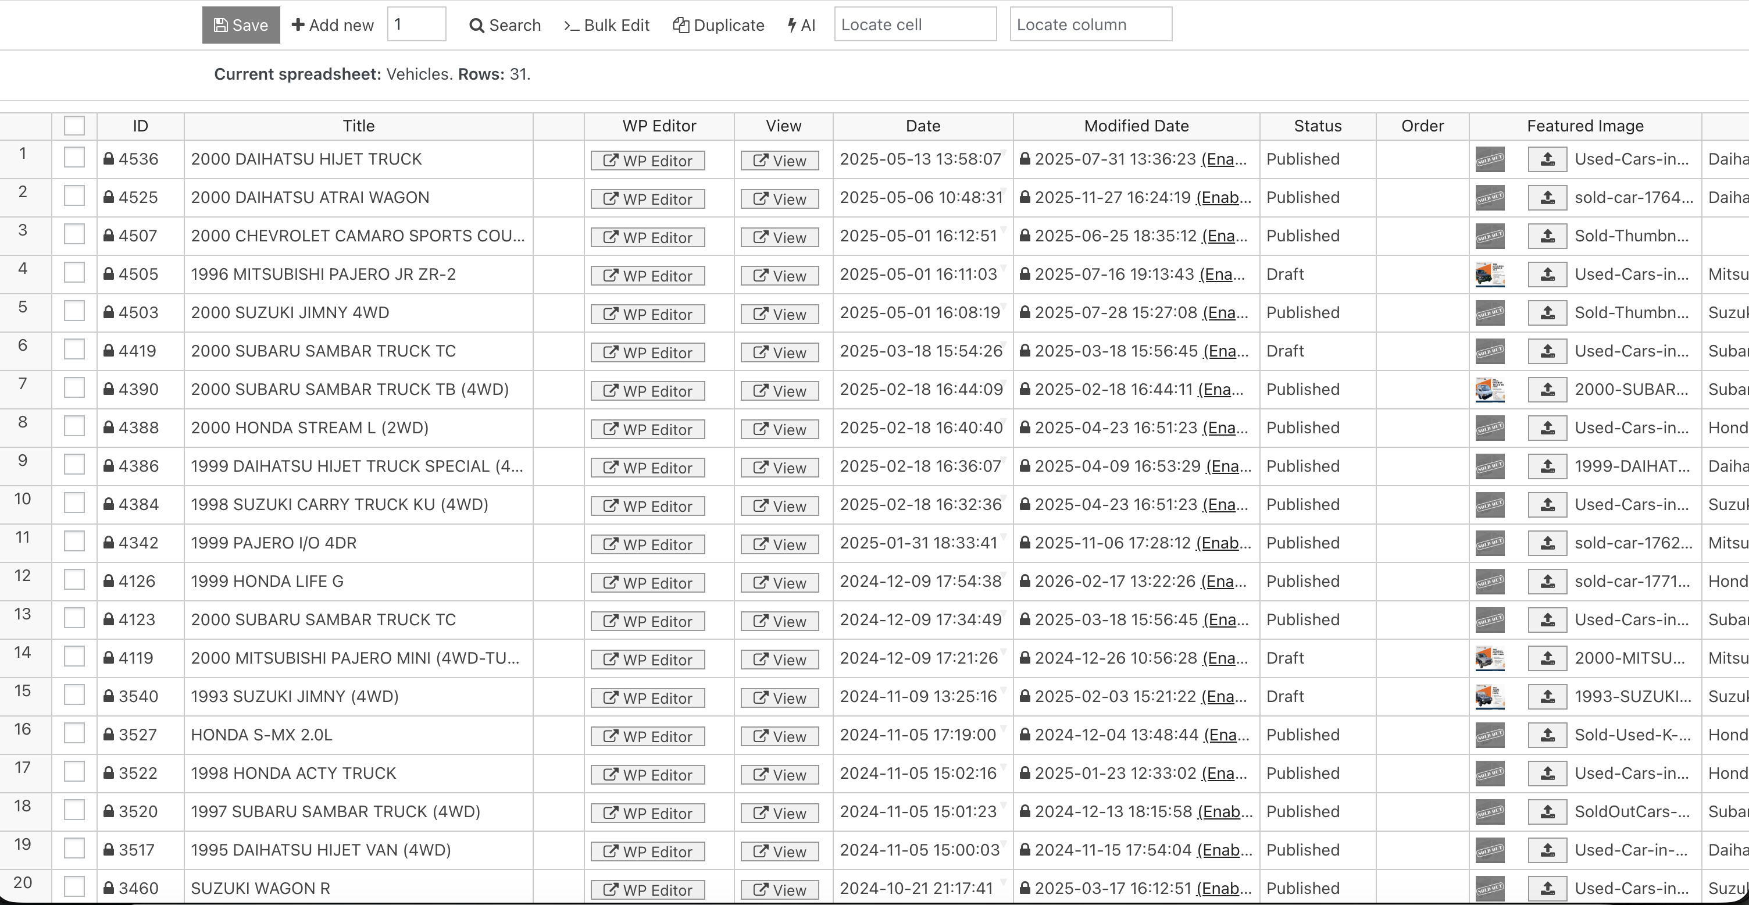Screen dimensions: 1749x905
Task: Open featured image thumbnail of 1996 MITSUBISHI PAJERO
Action: pyautogui.click(x=1490, y=275)
